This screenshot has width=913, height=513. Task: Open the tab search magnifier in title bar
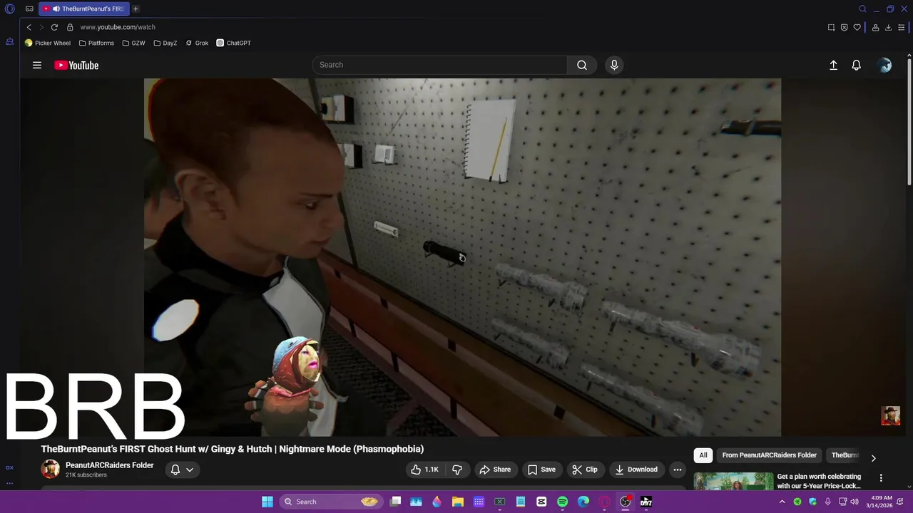click(862, 9)
